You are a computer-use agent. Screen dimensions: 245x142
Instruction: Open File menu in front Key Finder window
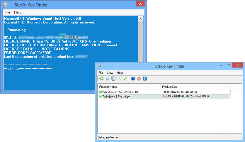[x=101, y=73]
